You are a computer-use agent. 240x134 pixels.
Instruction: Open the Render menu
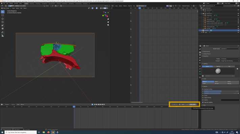coord(11,3)
